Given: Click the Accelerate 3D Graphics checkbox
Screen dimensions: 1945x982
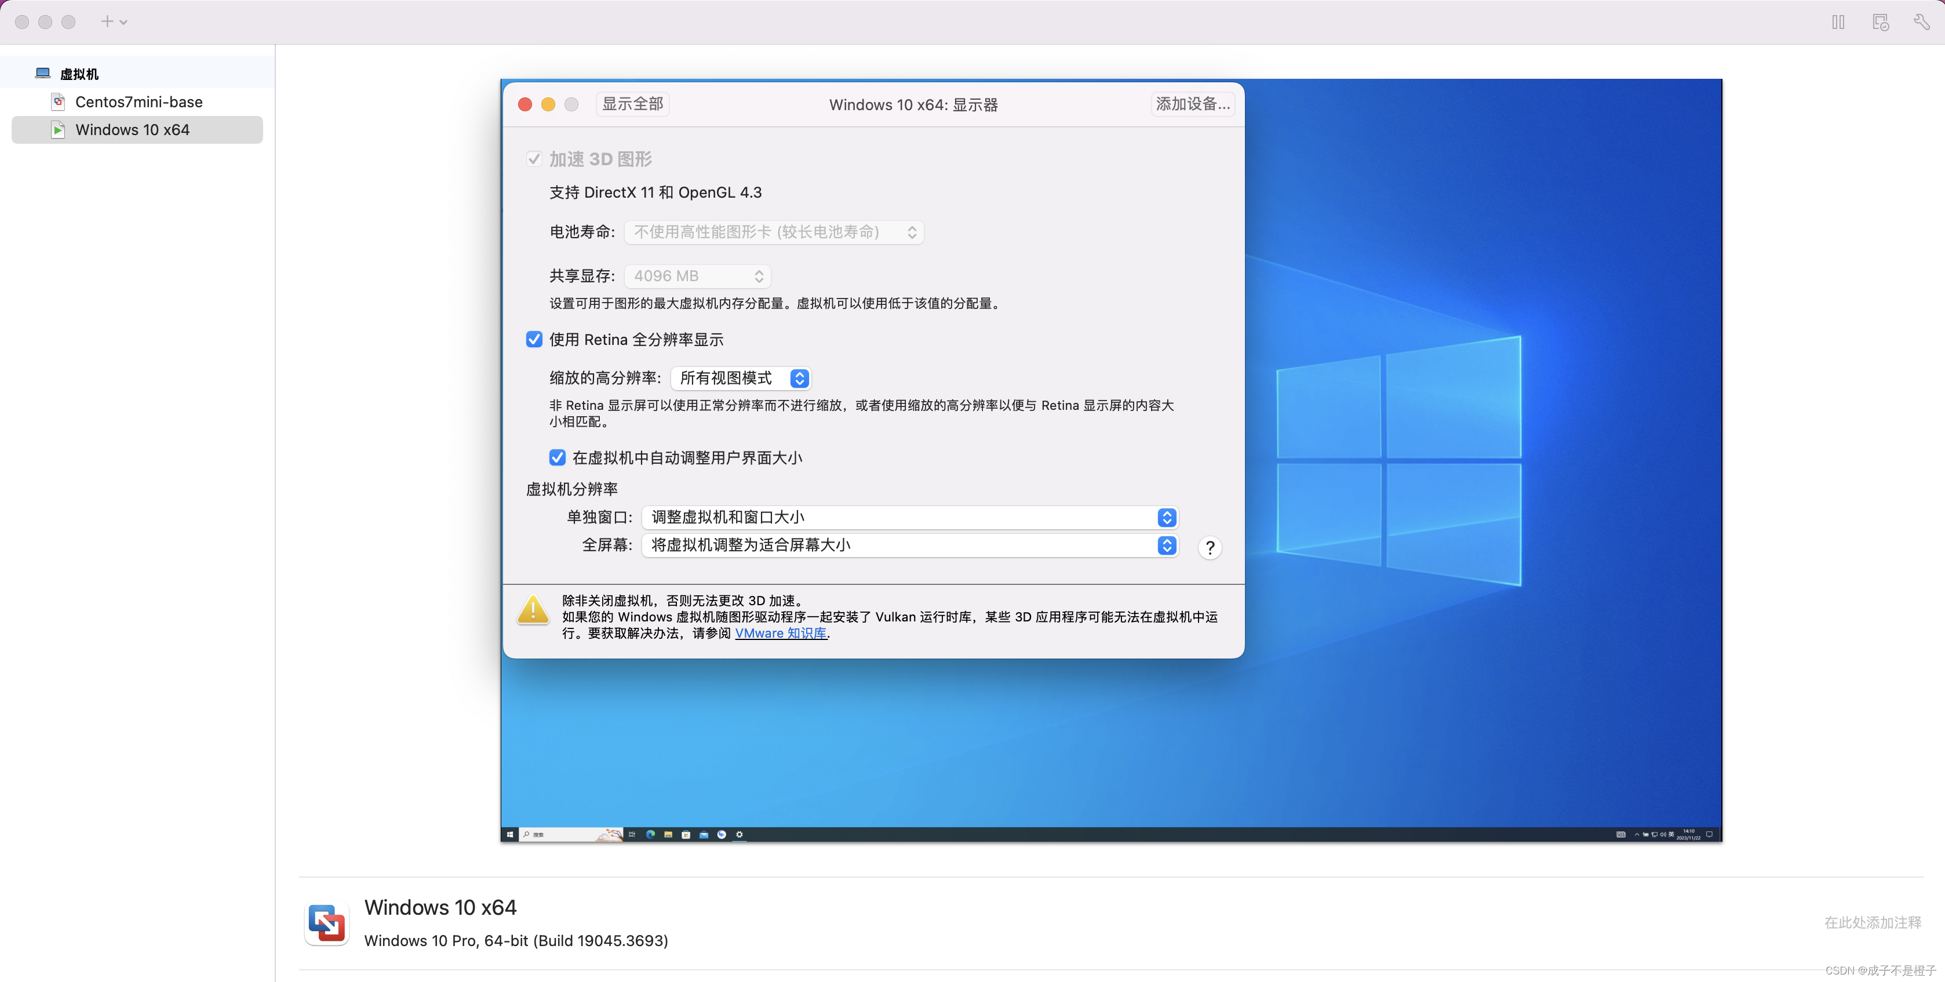Looking at the screenshot, I should (534, 159).
